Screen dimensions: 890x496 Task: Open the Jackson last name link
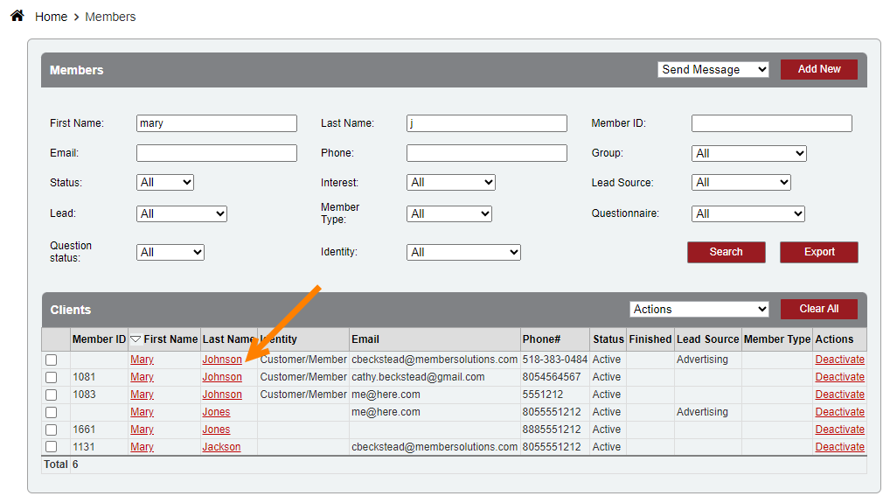click(x=221, y=447)
